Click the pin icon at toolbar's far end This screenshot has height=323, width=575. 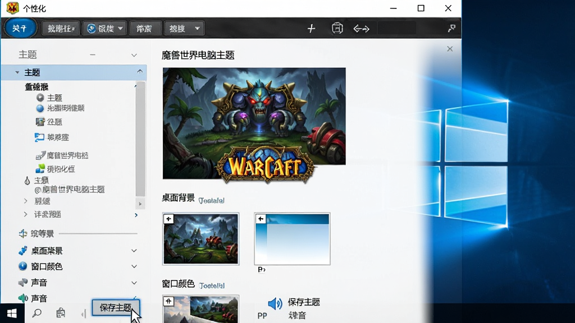click(x=451, y=28)
